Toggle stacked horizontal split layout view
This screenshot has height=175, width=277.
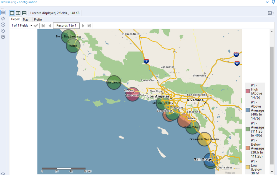[24, 13]
